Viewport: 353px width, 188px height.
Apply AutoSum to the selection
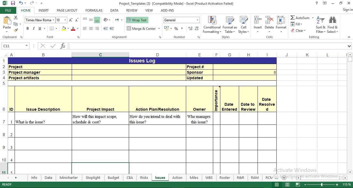(301, 18)
